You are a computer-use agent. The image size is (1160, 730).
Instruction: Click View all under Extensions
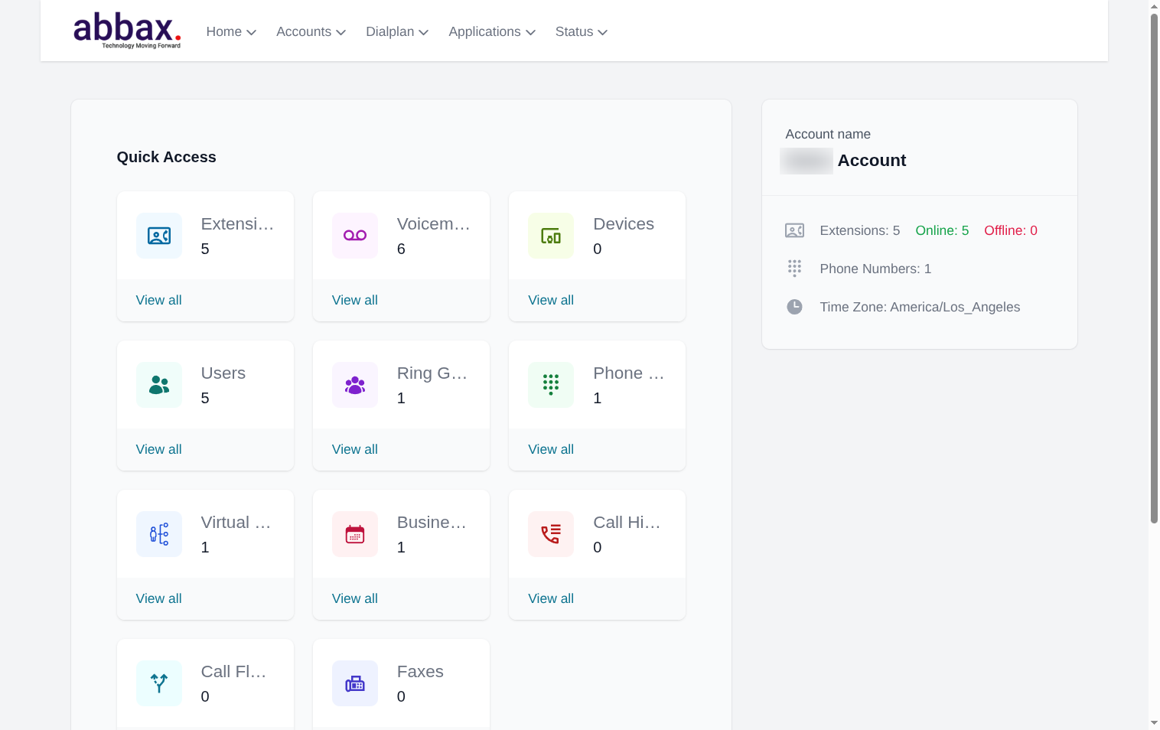pyautogui.click(x=159, y=300)
